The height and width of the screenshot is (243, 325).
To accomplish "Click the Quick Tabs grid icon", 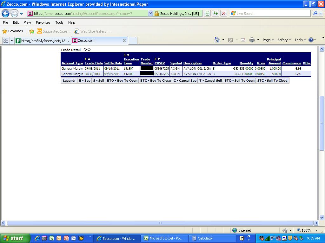I will 6,40.
